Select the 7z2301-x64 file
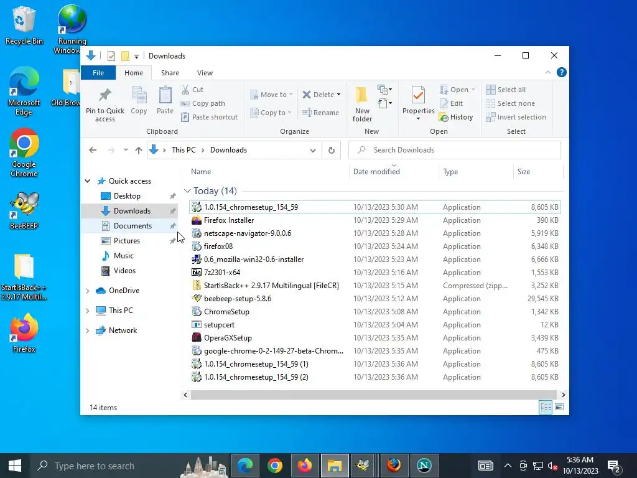The width and height of the screenshot is (637, 478). click(x=374, y=273)
